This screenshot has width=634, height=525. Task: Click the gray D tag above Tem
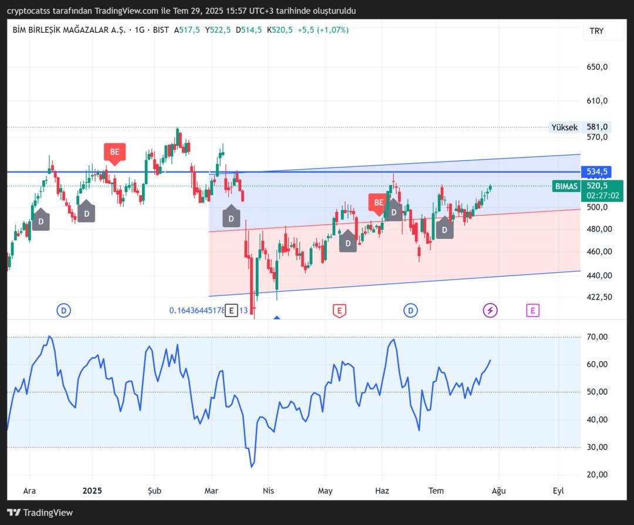point(444,227)
